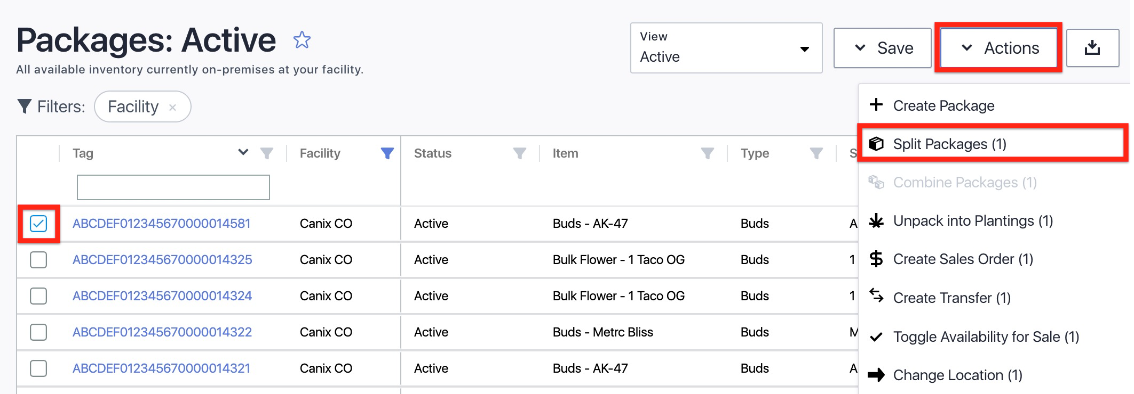Remove the Facility filter chip
This screenshot has height=394, width=1134.
tap(173, 108)
